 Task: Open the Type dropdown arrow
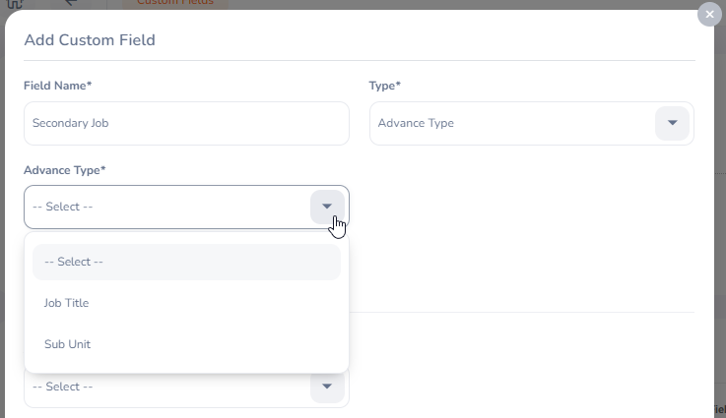(x=672, y=123)
